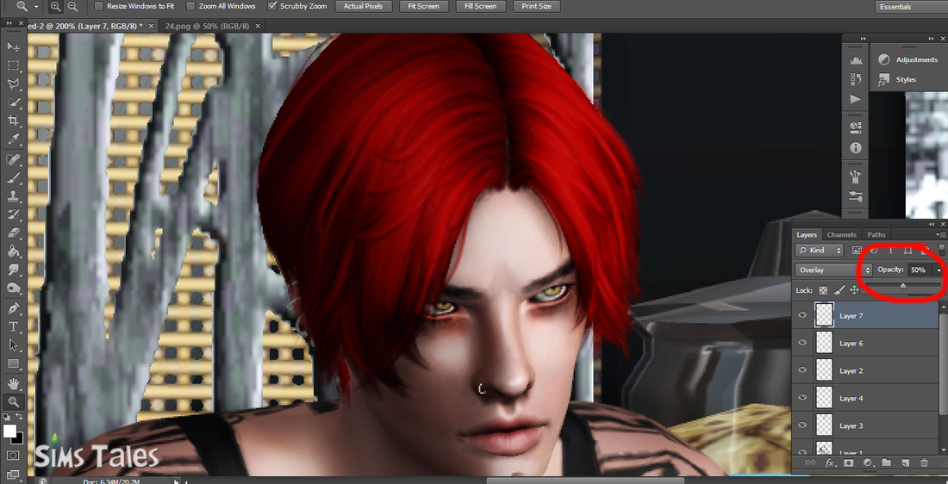Image resolution: width=948 pixels, height=484 pixels.
Task: Open the Opacity slider dropdown arrow
Action: [x=939, y=270]
